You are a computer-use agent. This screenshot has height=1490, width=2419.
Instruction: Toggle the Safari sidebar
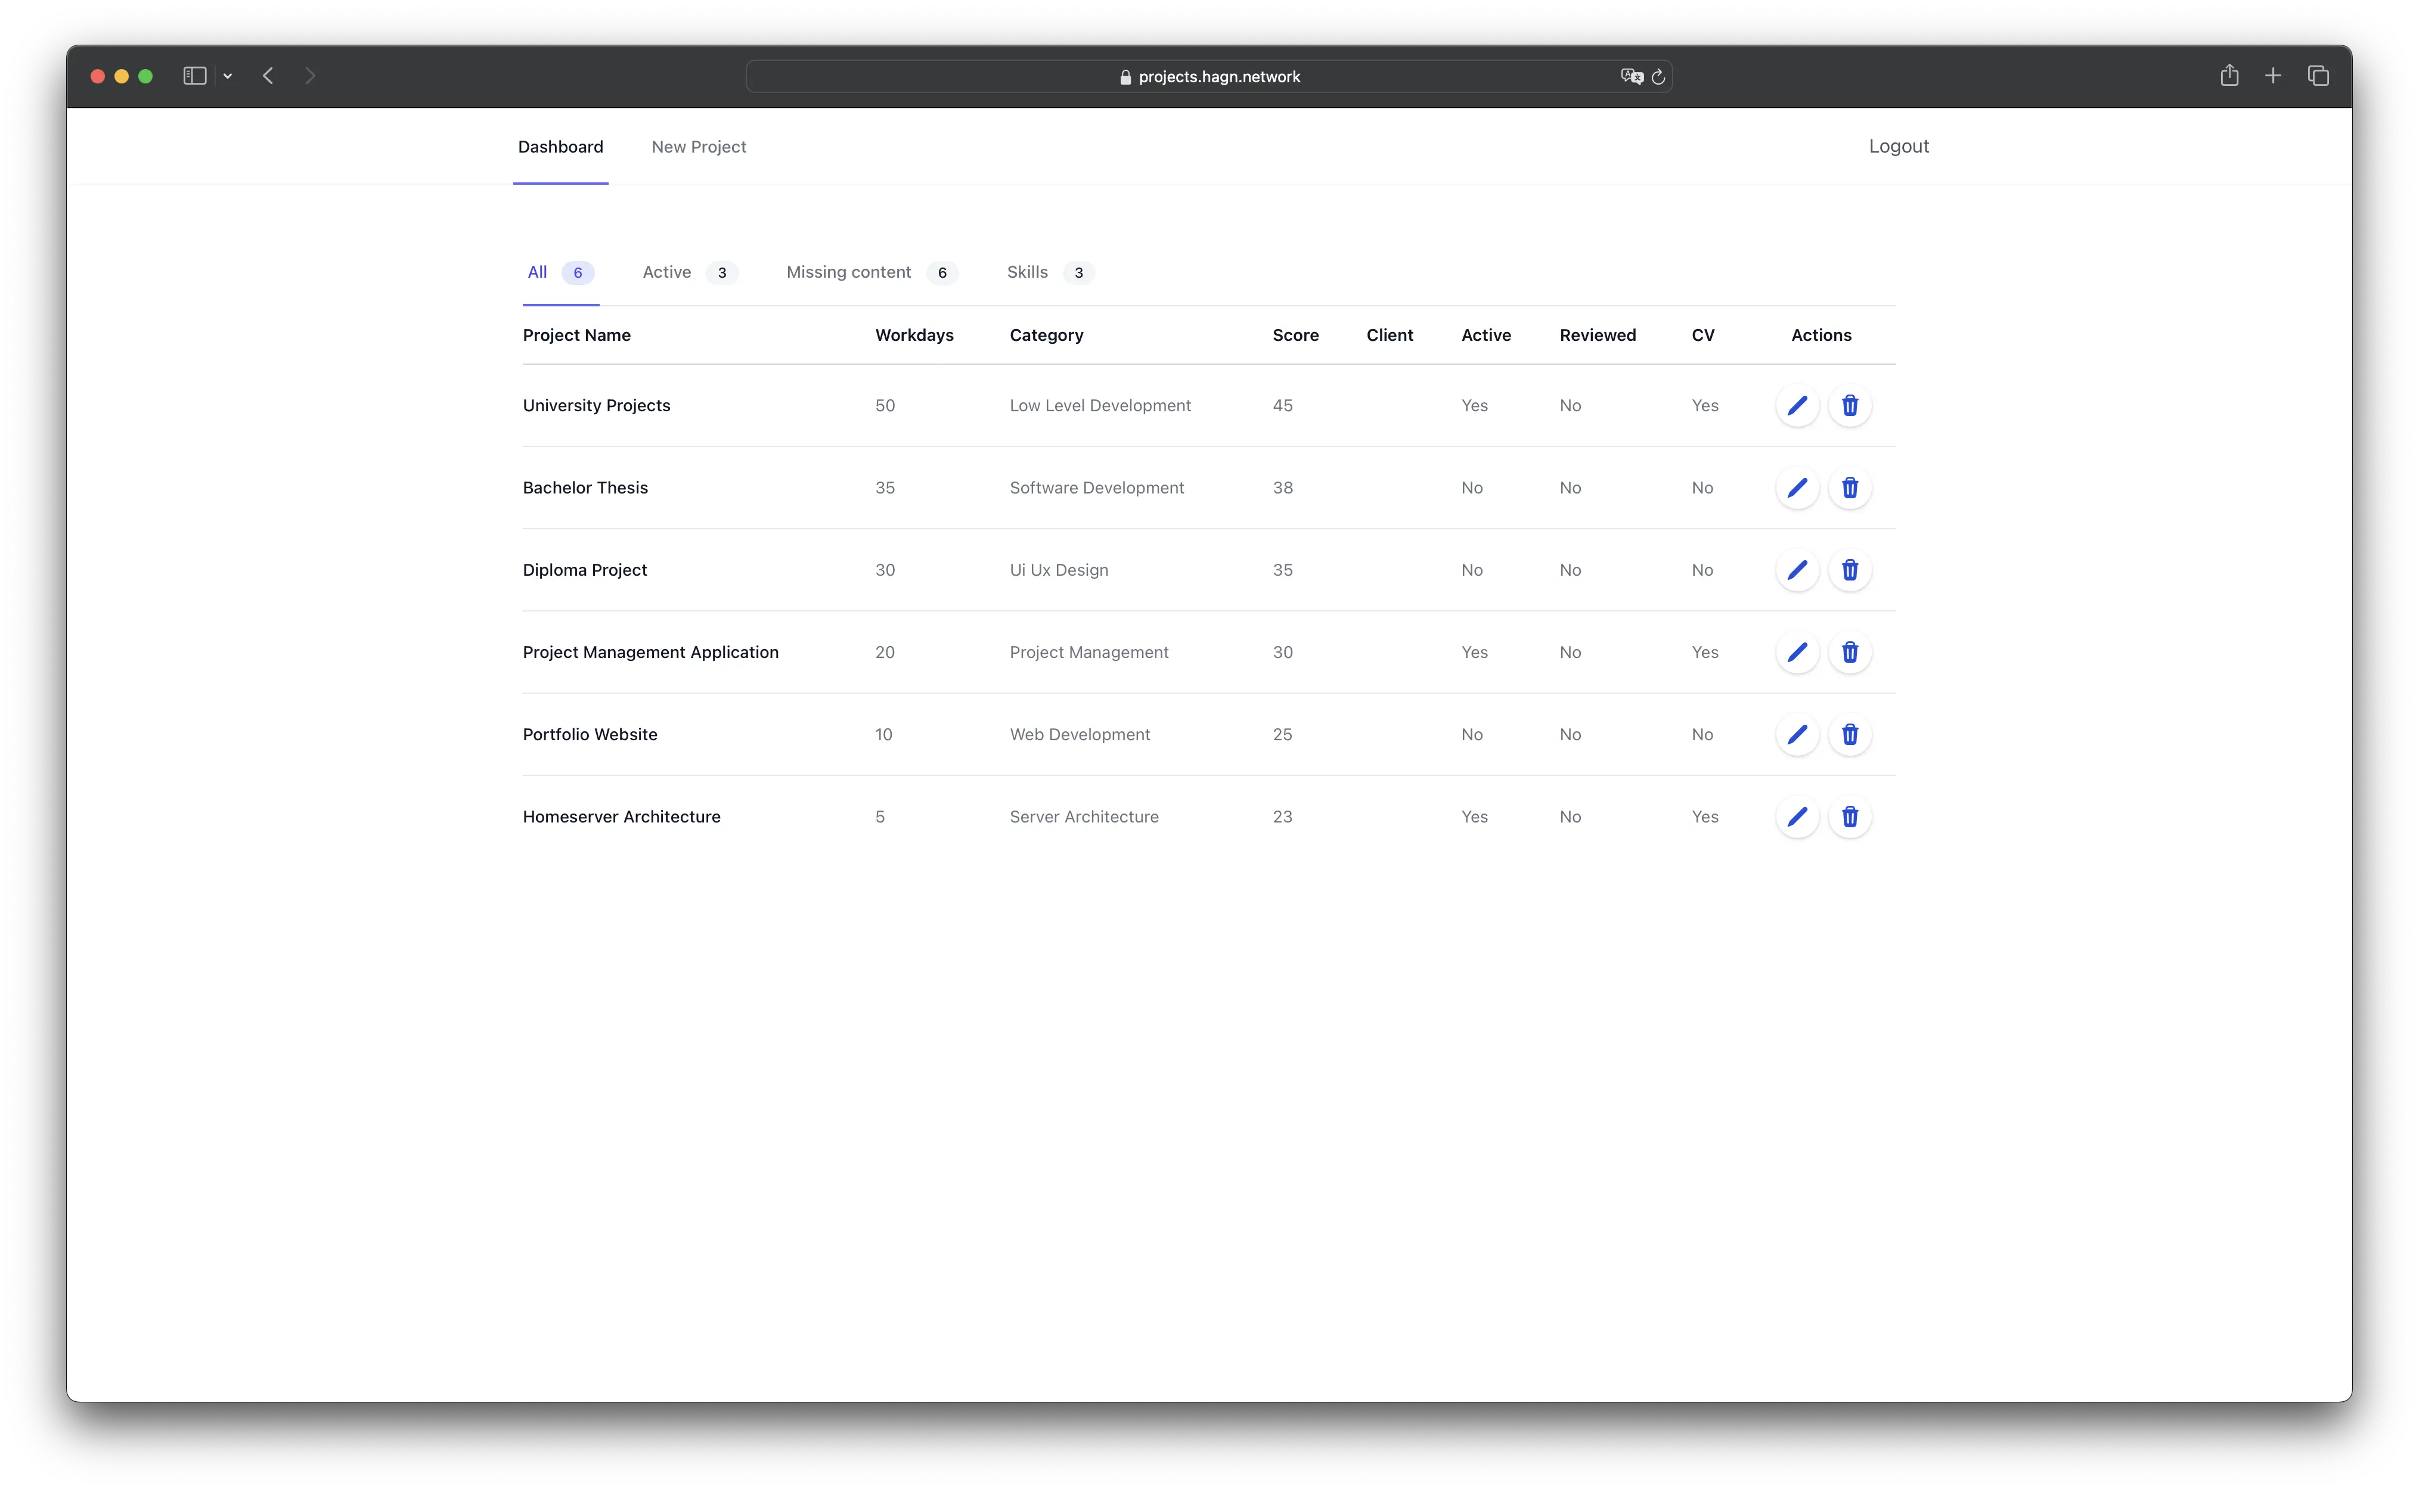pyautogui.click(x=194, y=76)
